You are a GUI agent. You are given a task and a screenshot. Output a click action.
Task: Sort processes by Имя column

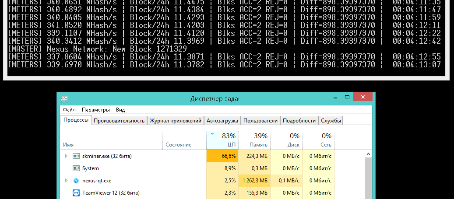pos(112,140)
